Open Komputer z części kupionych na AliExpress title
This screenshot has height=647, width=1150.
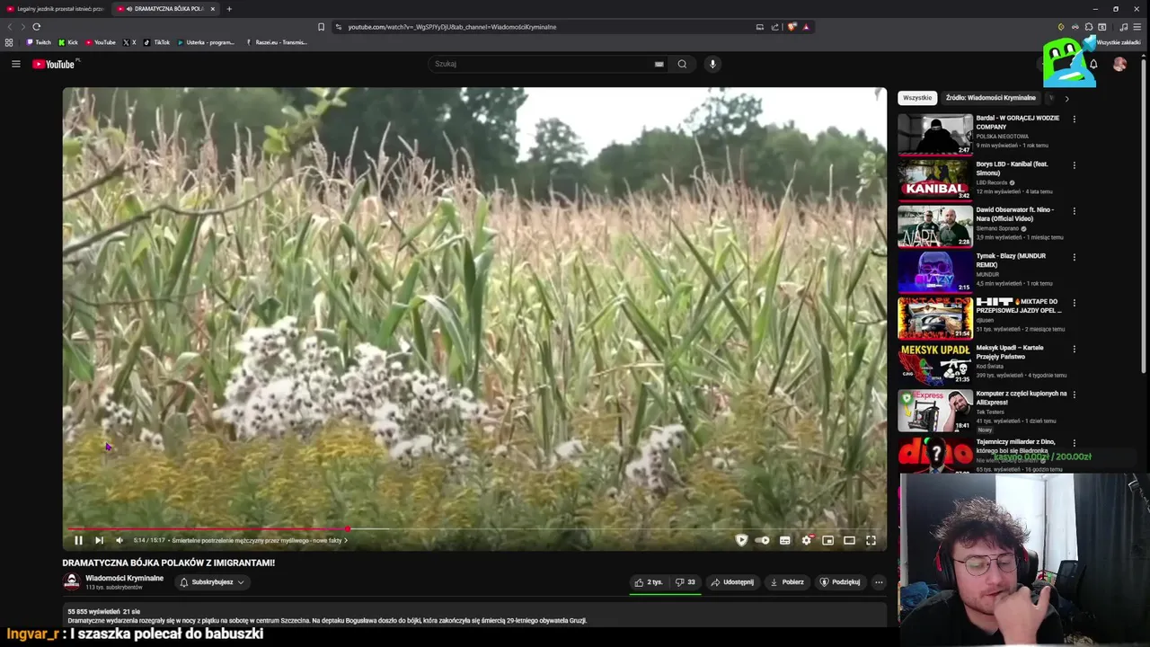[1022, 398]
